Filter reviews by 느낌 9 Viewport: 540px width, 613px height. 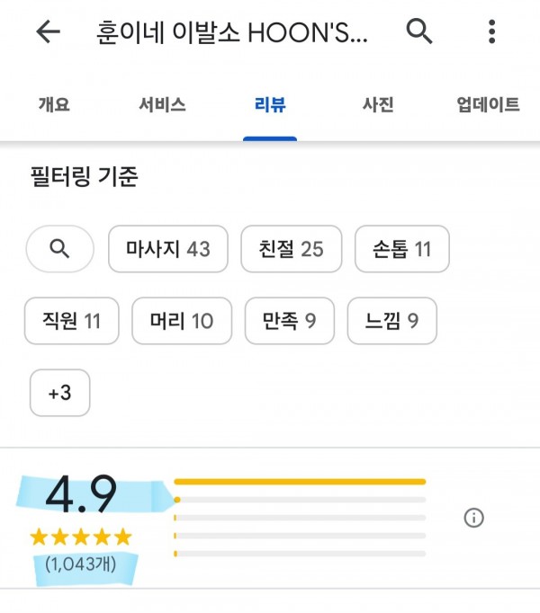point(391,320)
